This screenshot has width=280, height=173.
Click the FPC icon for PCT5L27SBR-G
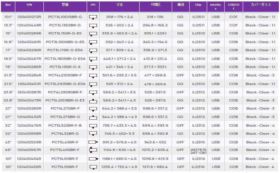[x=93, y=118]
